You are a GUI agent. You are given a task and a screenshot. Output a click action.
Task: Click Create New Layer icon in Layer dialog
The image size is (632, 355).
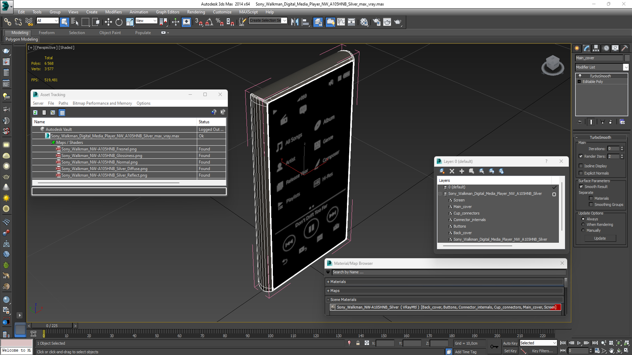coord(442,171)
